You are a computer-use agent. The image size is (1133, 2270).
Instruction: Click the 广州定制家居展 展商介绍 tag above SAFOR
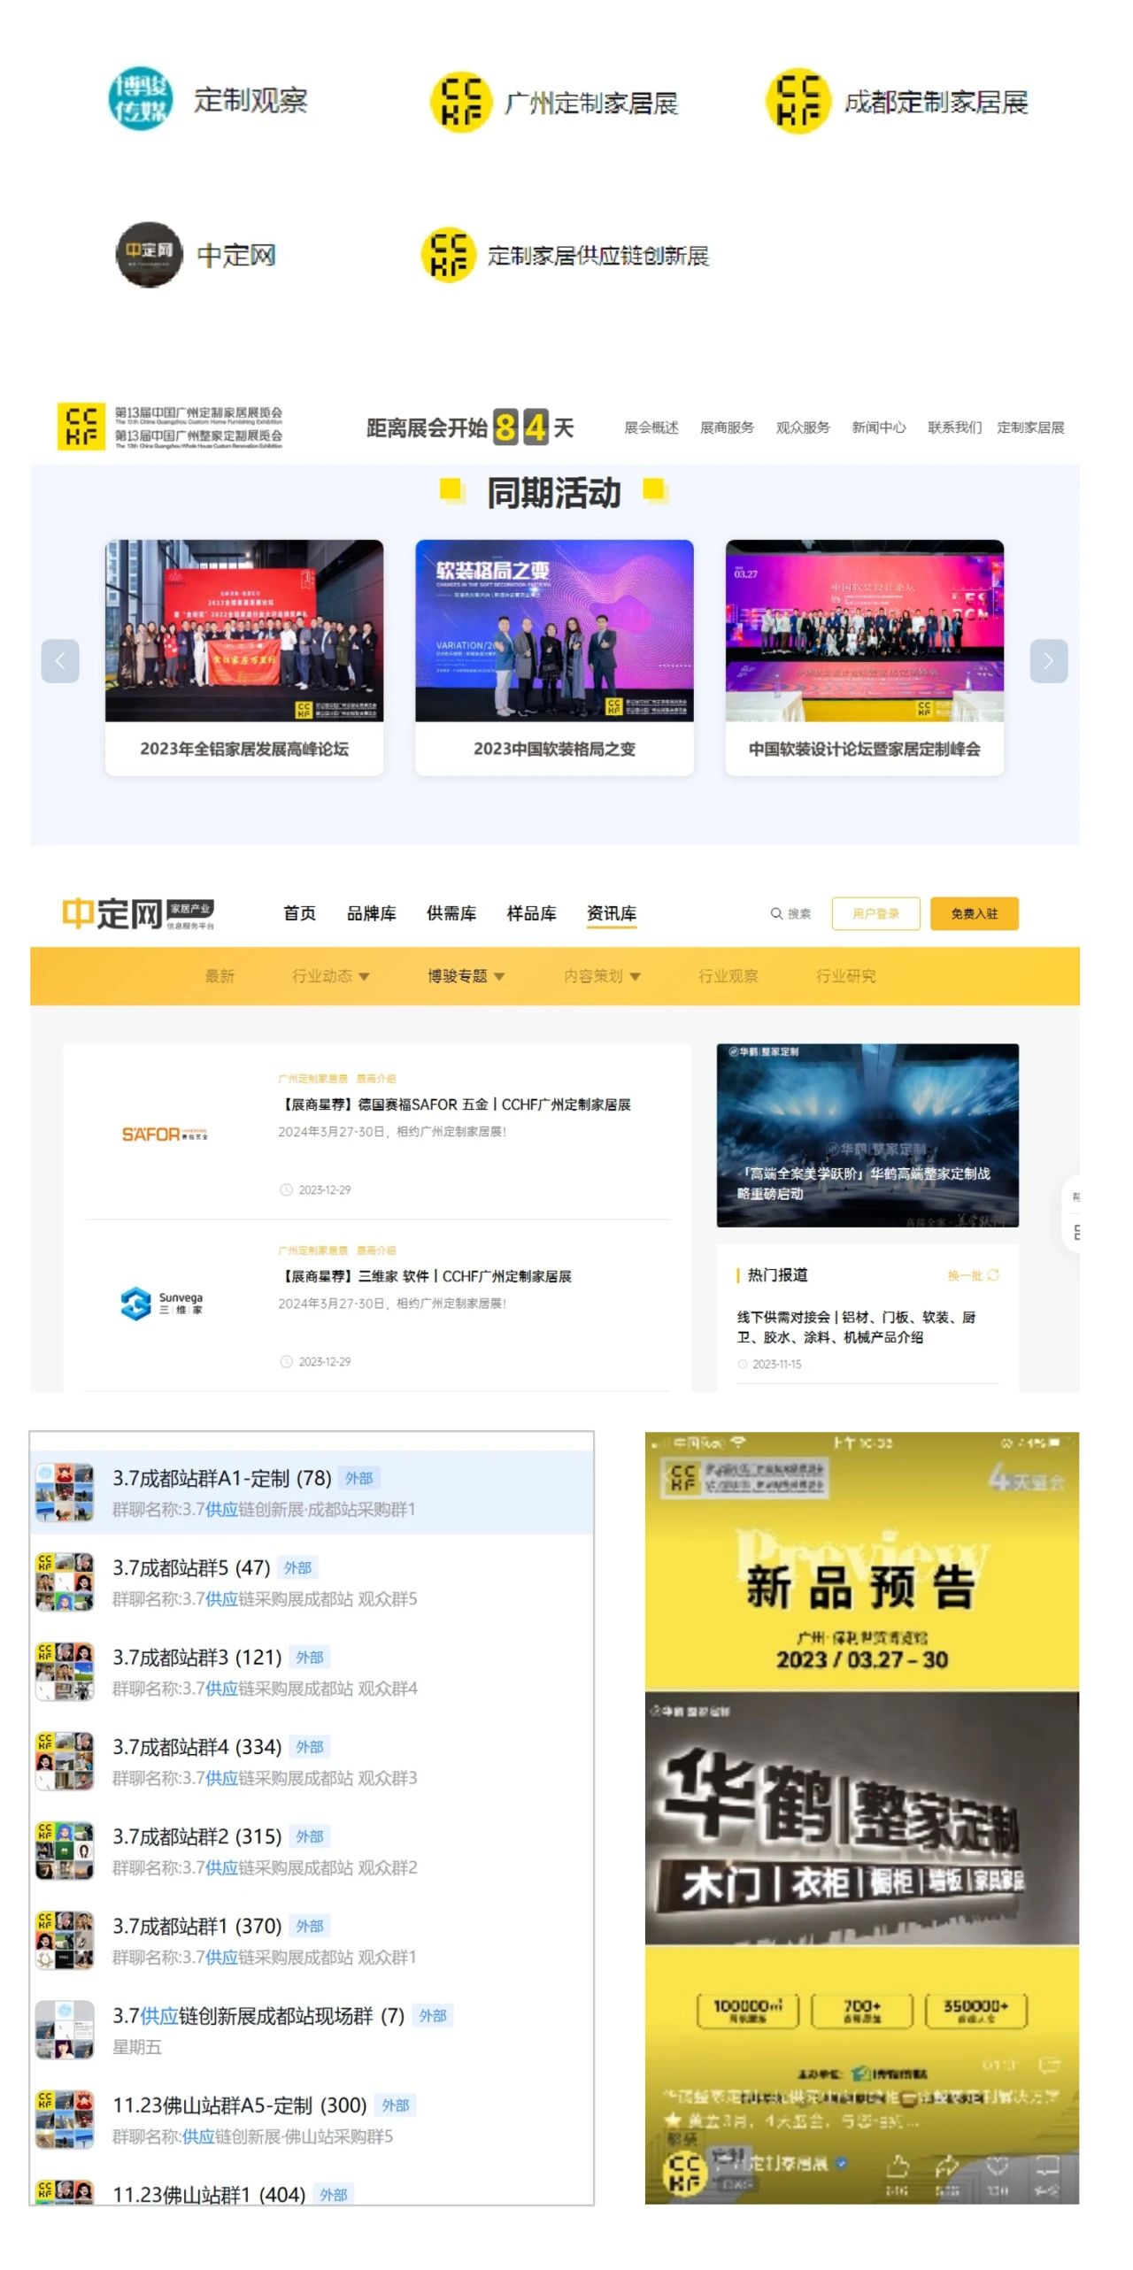coord(336,1078)
